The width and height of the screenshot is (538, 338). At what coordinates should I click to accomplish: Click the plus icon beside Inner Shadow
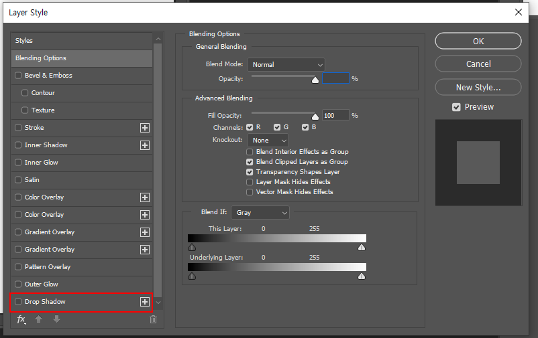[145, 145]
